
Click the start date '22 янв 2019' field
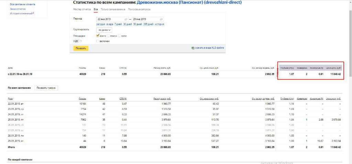click(x=109, y=19)
